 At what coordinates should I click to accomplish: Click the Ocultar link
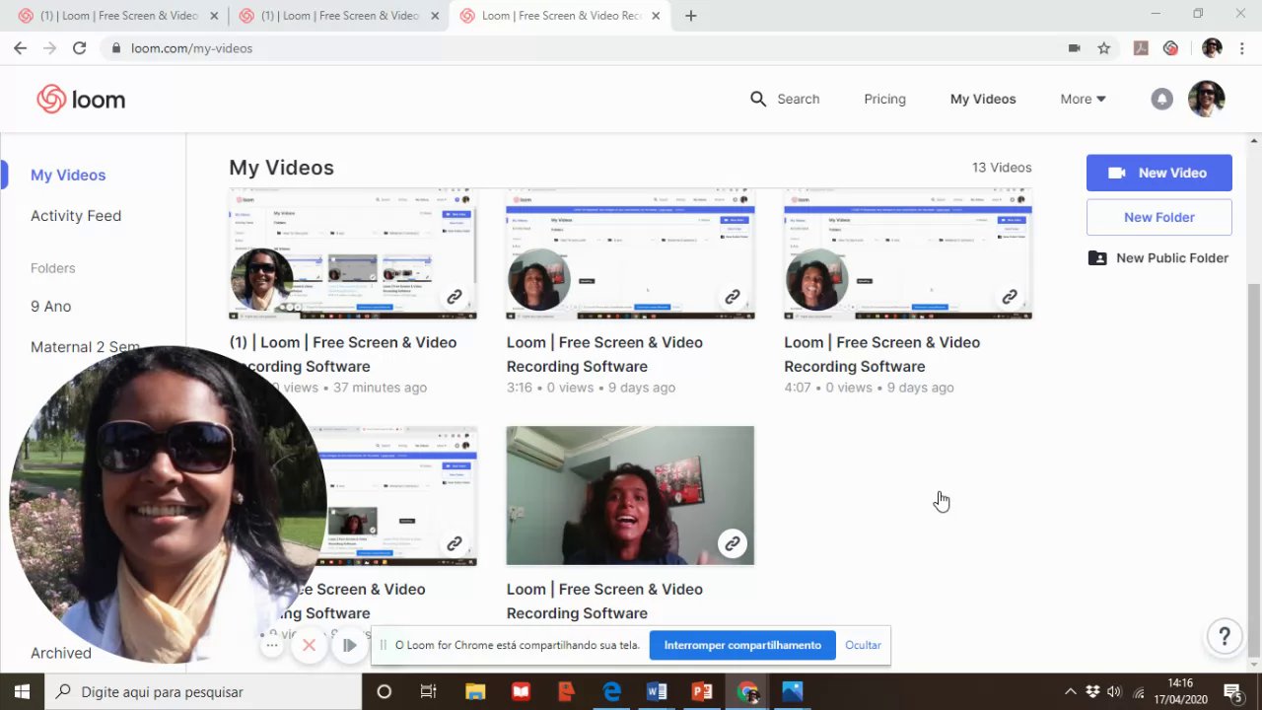[x=863, y=645]
